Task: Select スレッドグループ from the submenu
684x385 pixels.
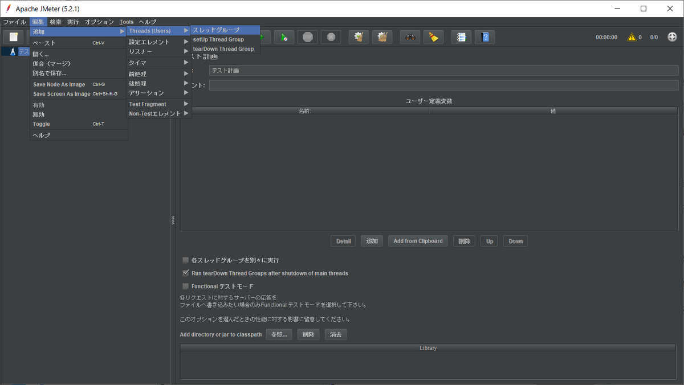Action: click(x=226, y=30)
